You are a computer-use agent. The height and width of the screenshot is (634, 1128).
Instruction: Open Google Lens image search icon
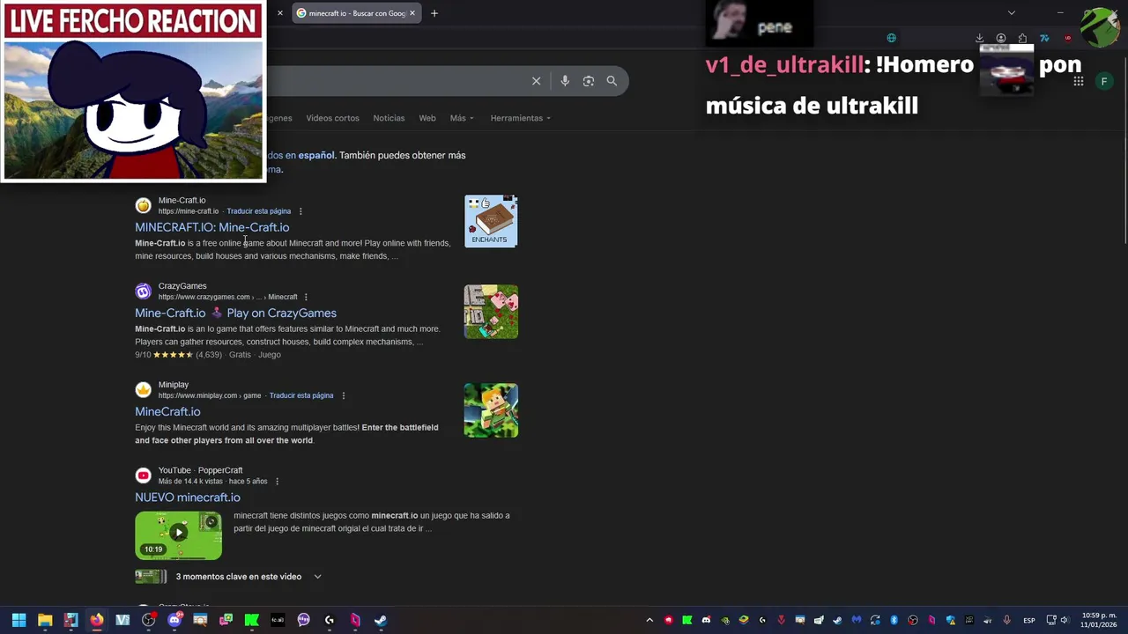(x=588, y=81)
